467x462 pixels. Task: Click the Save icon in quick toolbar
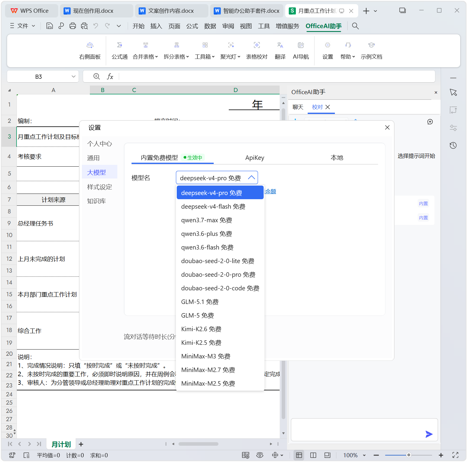(x=50, y=26)
